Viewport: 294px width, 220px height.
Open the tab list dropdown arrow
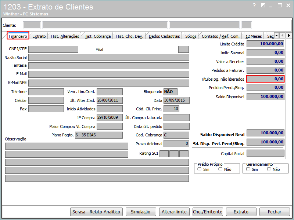276,36
